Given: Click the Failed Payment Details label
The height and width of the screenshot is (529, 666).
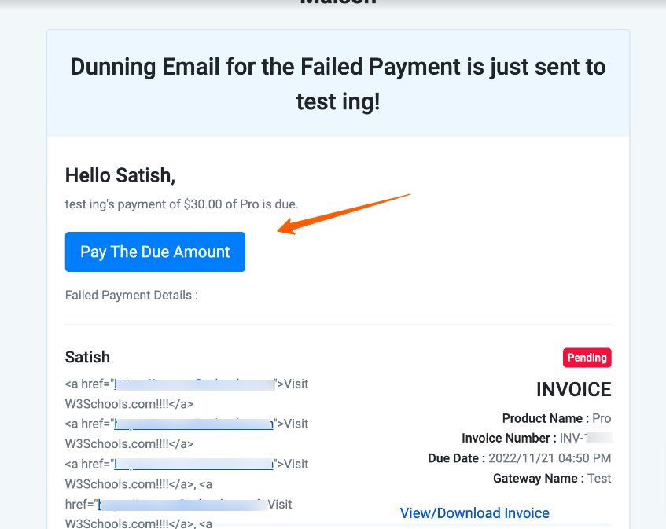Looking at the screenshot, I should tap(131, 295).
